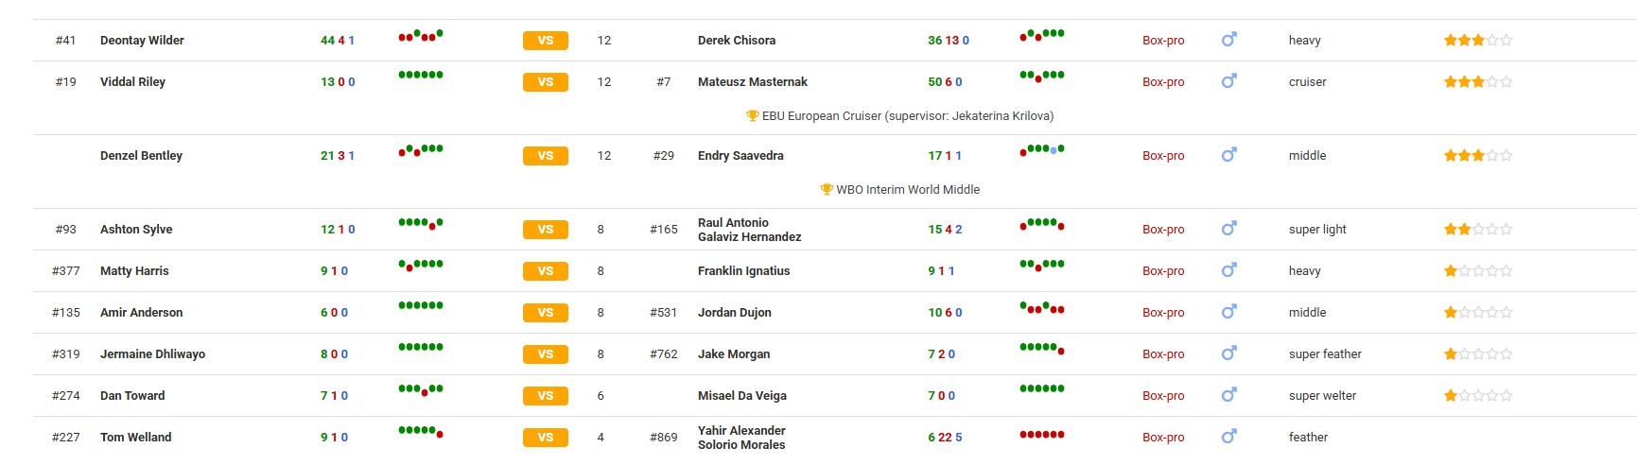Screen dimensions: 1637x465
Task: Click the star rating for Wilder bout
Action: point(1477,41)
